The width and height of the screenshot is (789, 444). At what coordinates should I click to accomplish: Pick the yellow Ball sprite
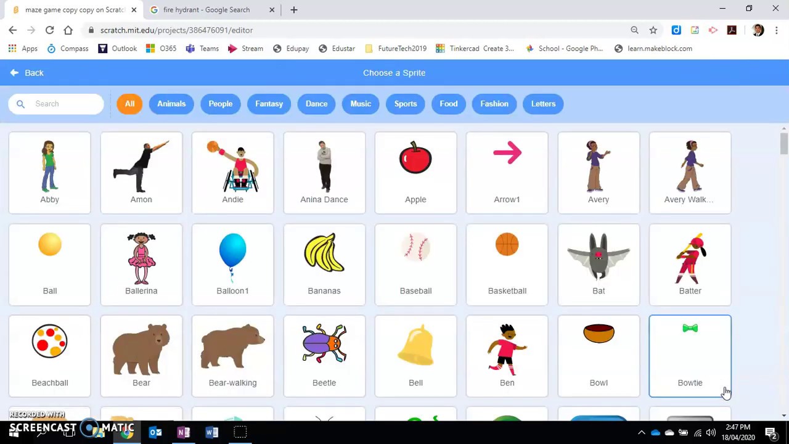(49, 265)
